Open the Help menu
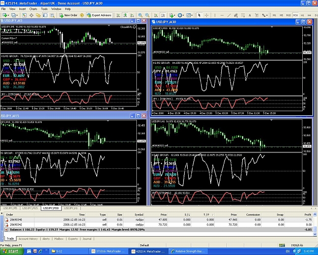 click(x=68, y=9)
